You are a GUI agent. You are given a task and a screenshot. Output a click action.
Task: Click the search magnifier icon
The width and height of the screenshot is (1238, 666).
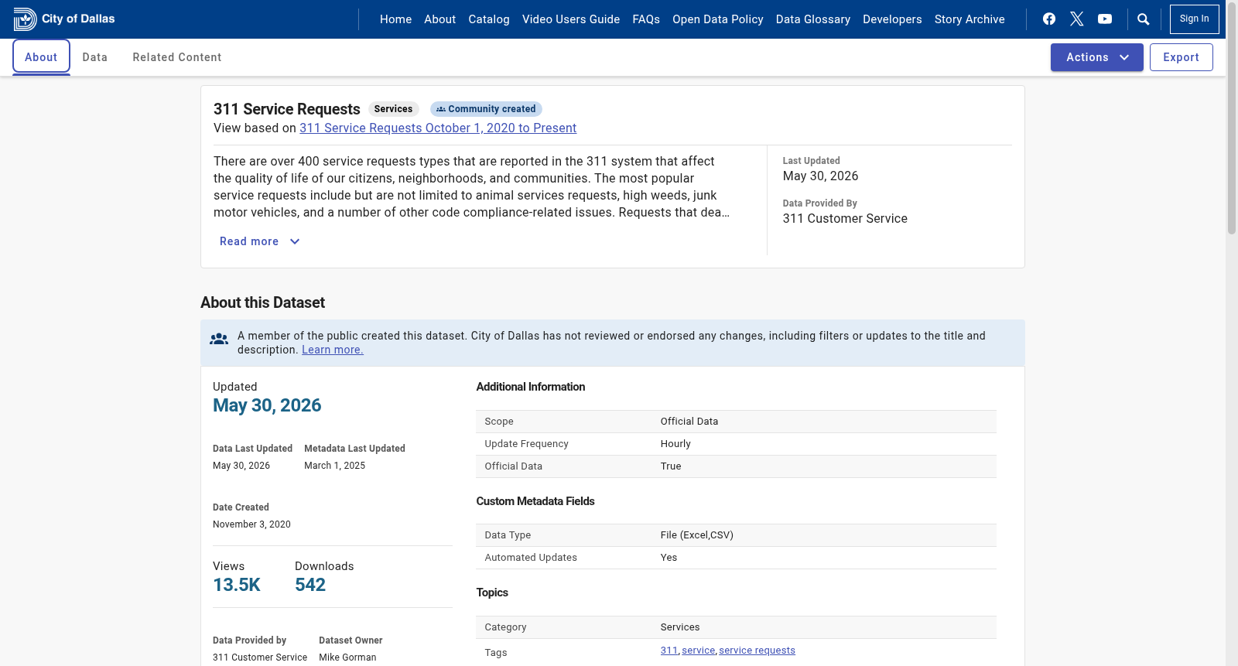[1144, 19]
